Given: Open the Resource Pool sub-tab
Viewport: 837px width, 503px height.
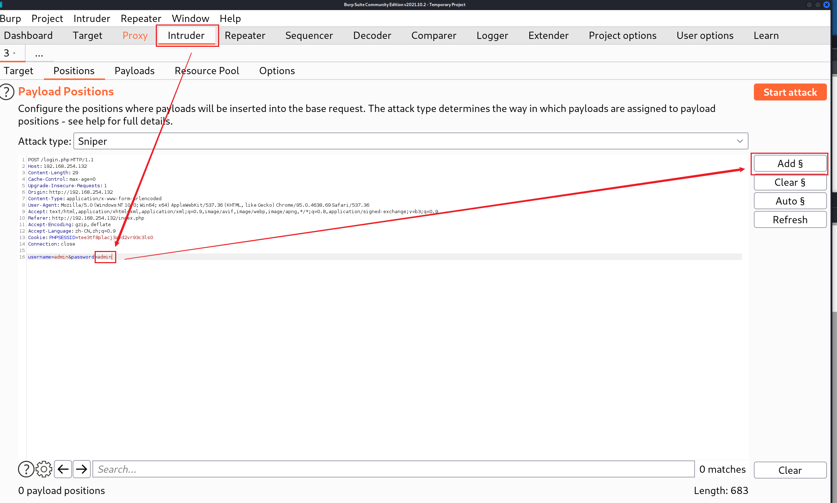Looking at the screenshot, I should click(207, 71).
